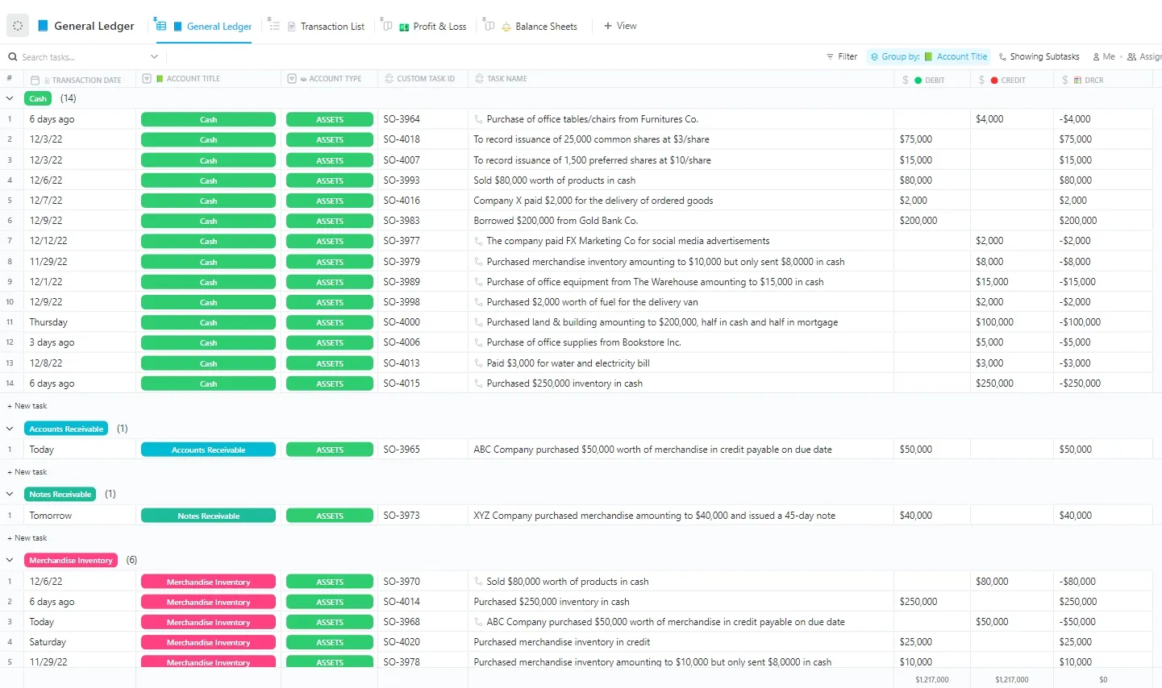Click the search magnifier icon
The height and width of the screenshot is (688, 1162).
(x=13, y=57)
